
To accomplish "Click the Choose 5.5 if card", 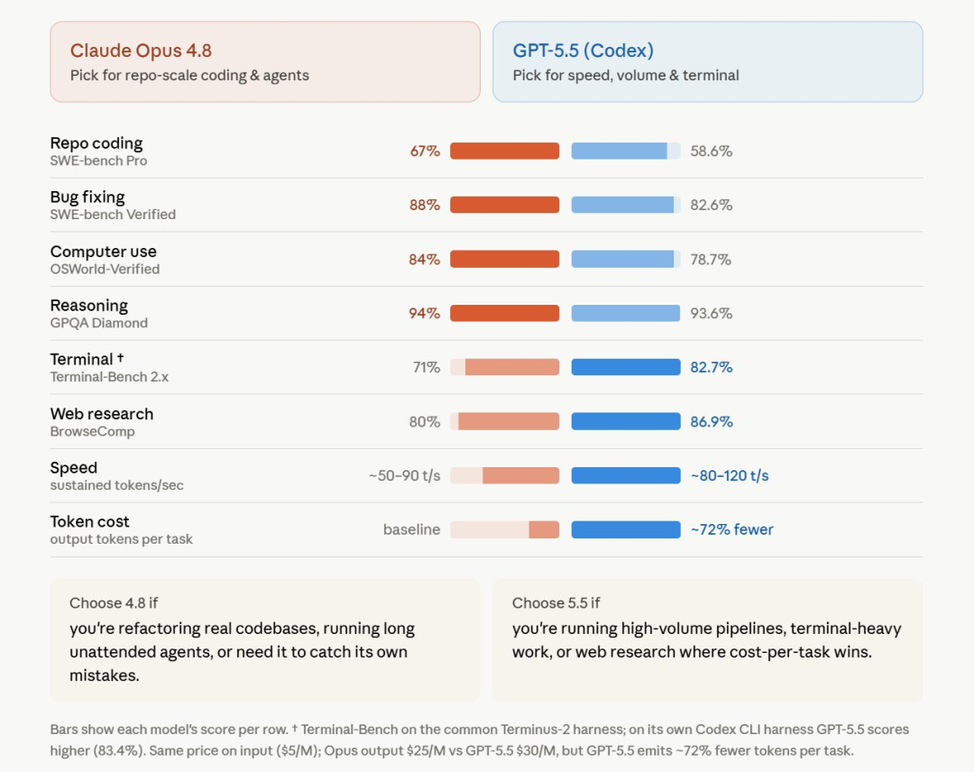I will 708,640.
